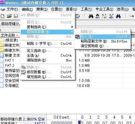Click the selected first hex byte at offset 00000000

[81, 123]
